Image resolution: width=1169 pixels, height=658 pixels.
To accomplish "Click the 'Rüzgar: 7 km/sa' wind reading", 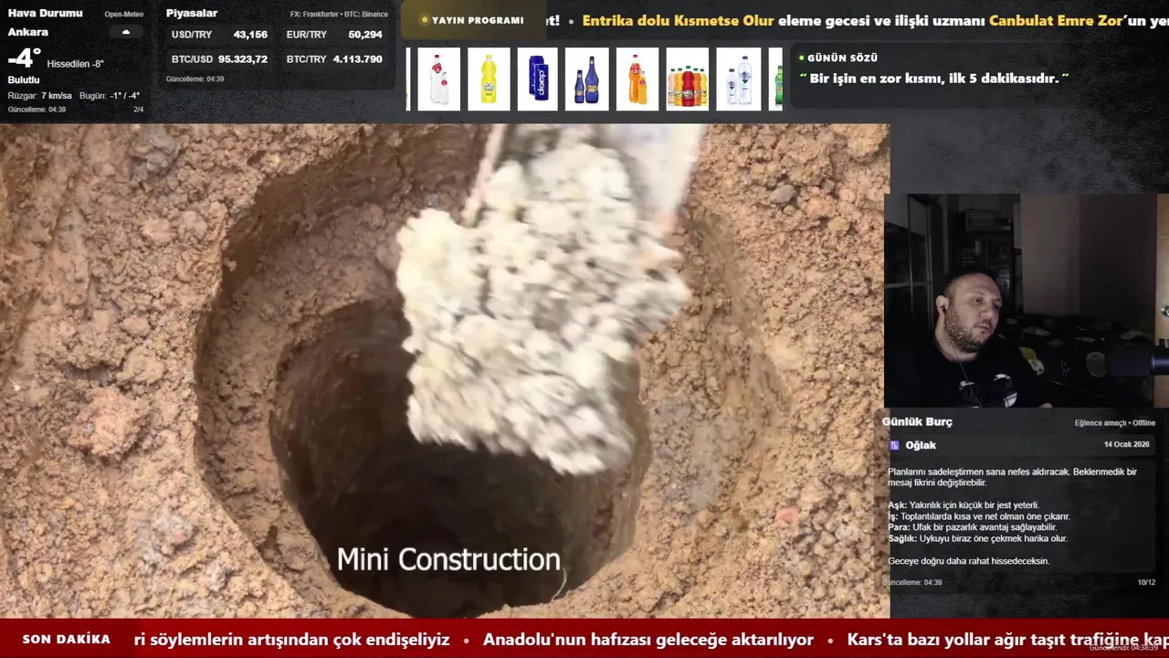I will click(x=40, y=96).
